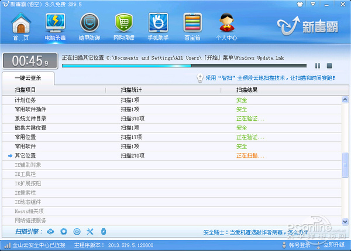Click the 新毒霸 title bar app icon
The height and width of the screenshot is (251, 351).
(x=6, y=4)
